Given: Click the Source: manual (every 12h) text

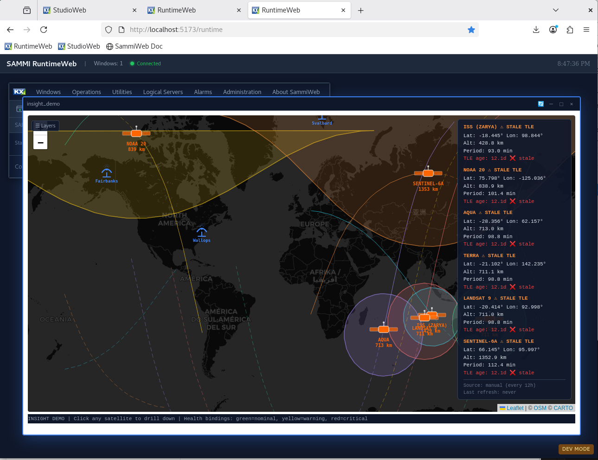Looking at the screenshot, I should 500,385.
